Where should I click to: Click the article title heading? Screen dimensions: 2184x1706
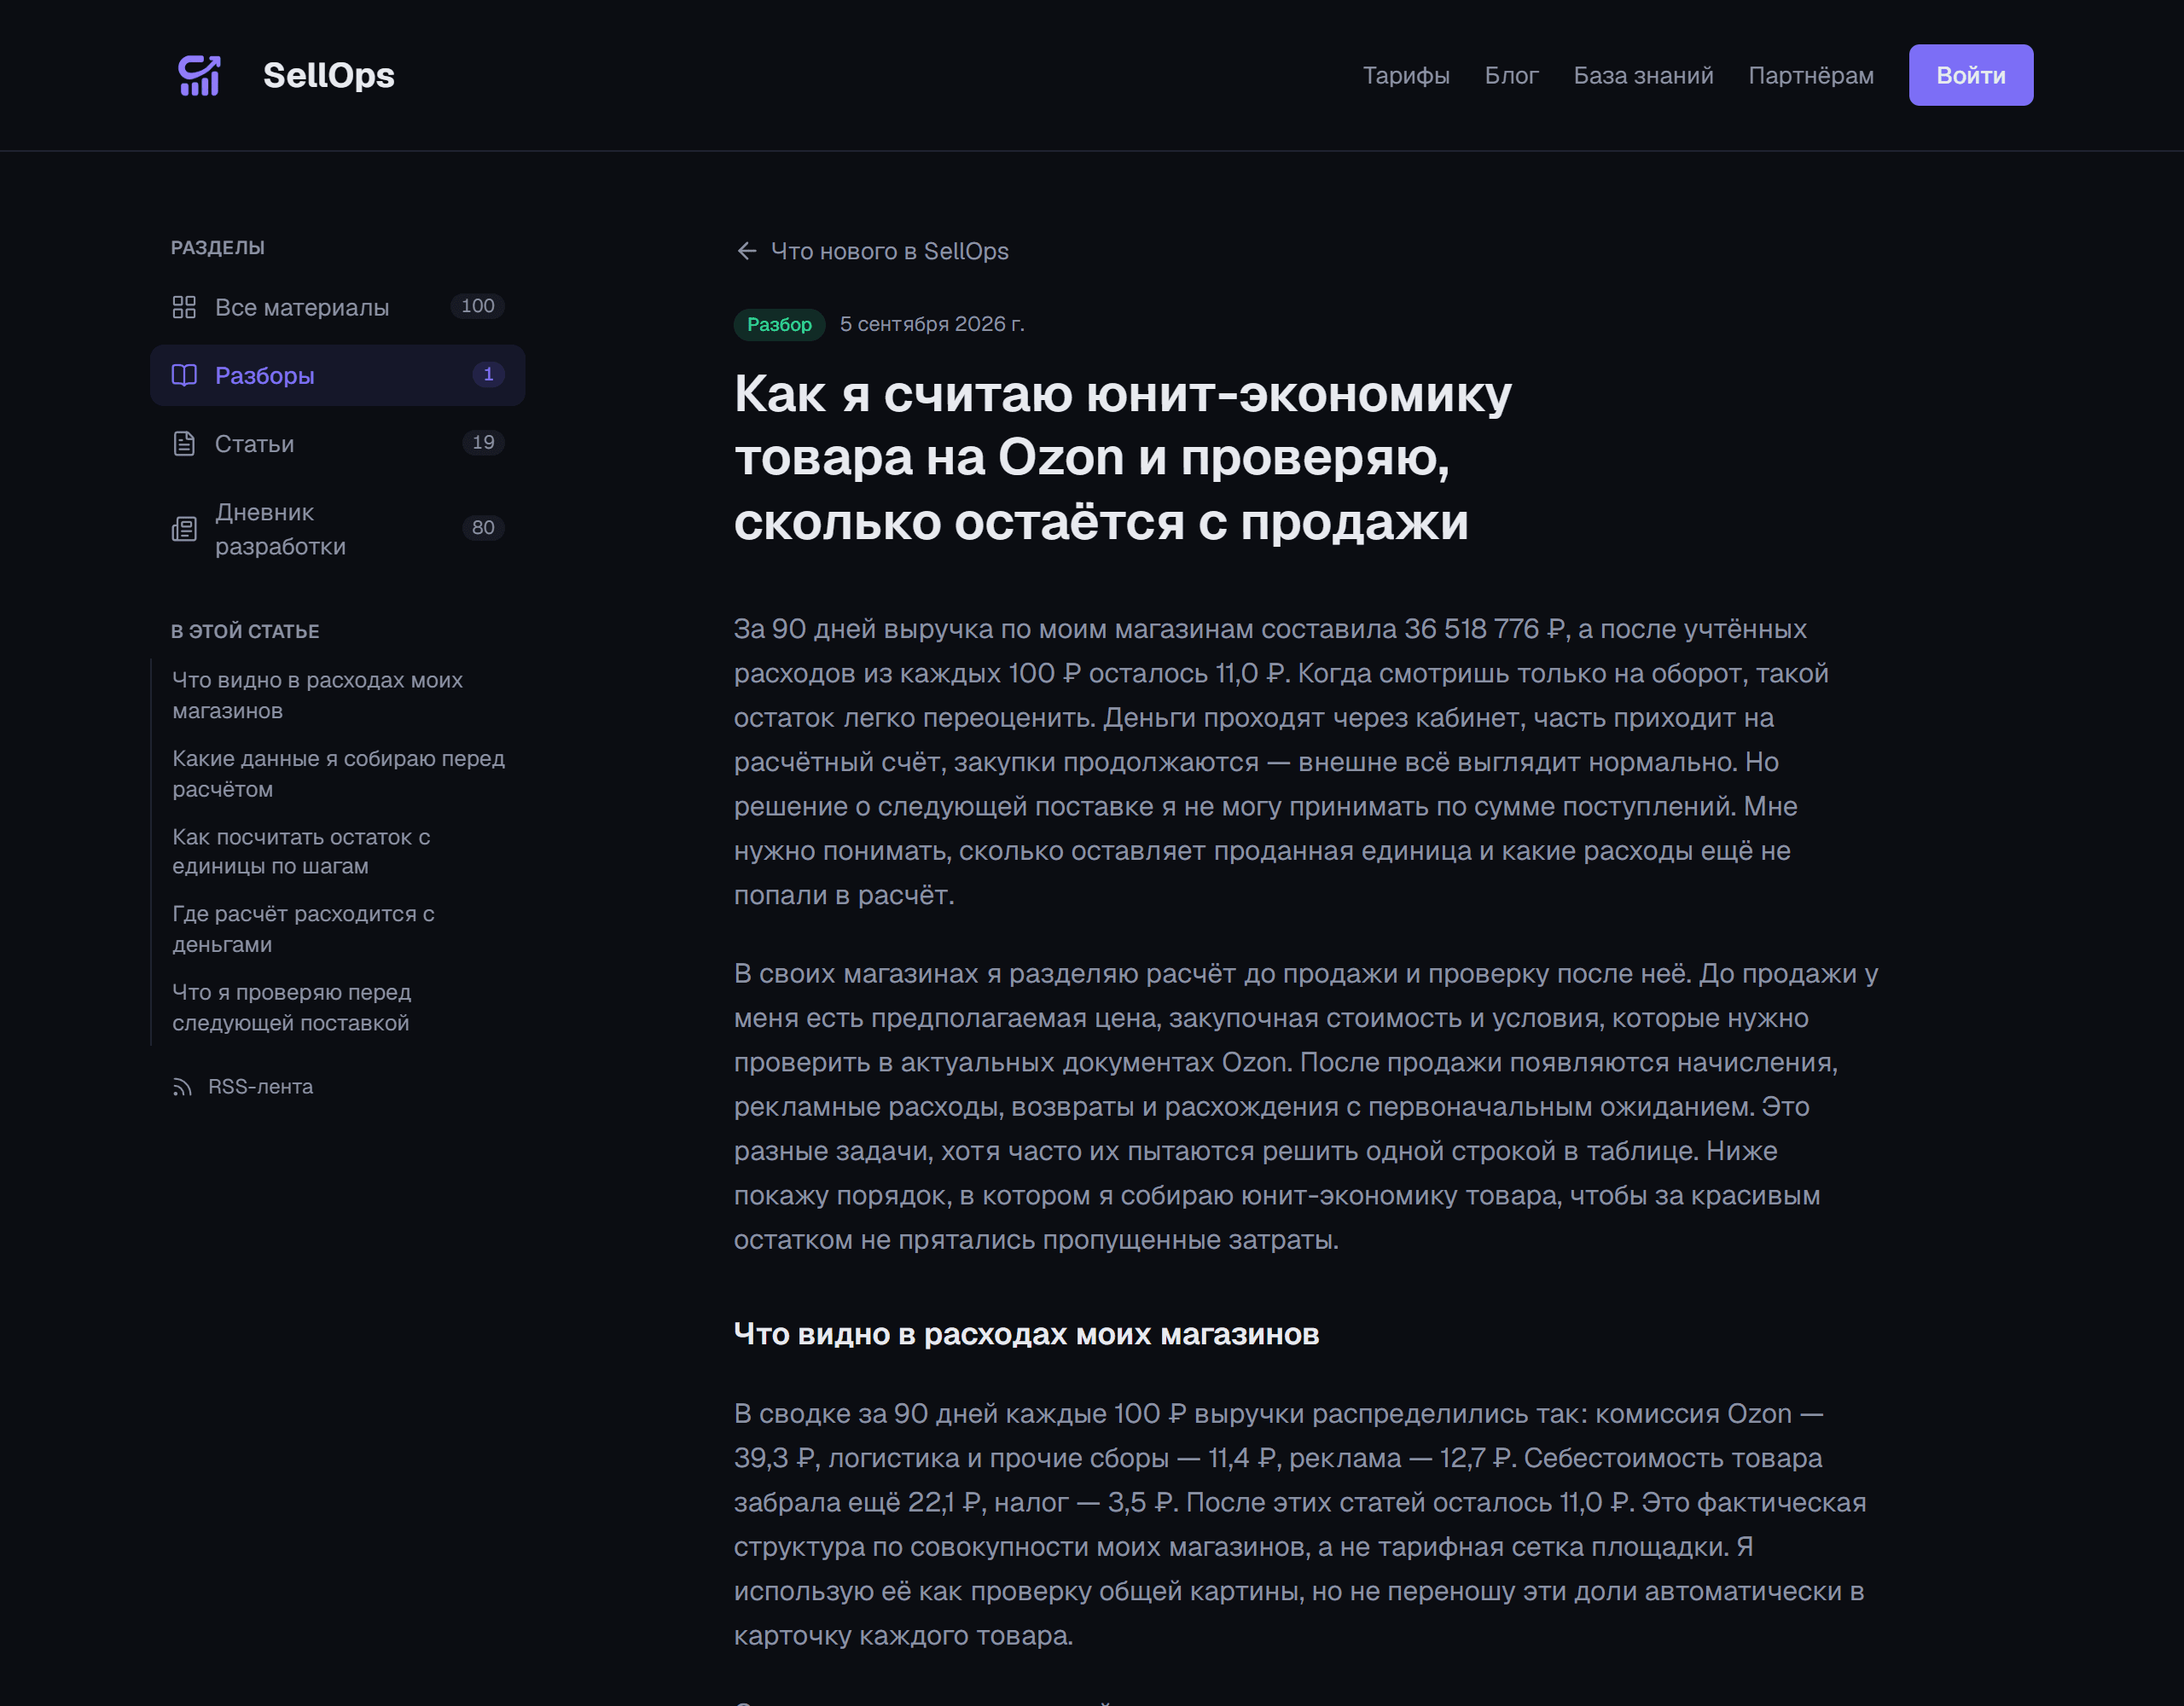(x=1122, y=458)
